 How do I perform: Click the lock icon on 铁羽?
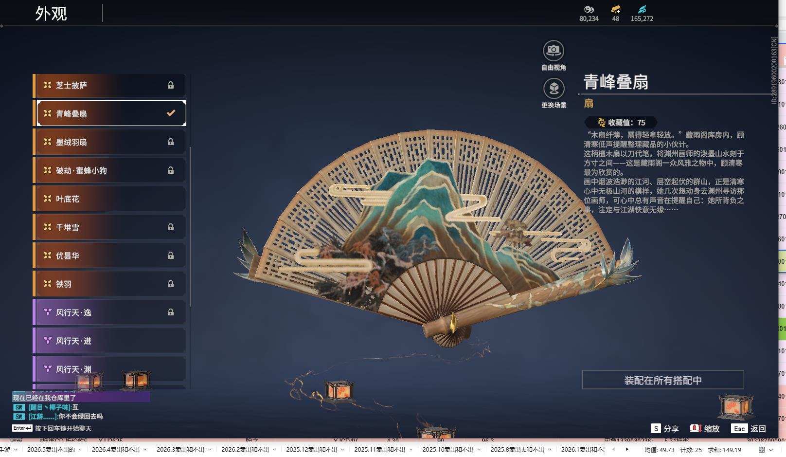point(171,284)
